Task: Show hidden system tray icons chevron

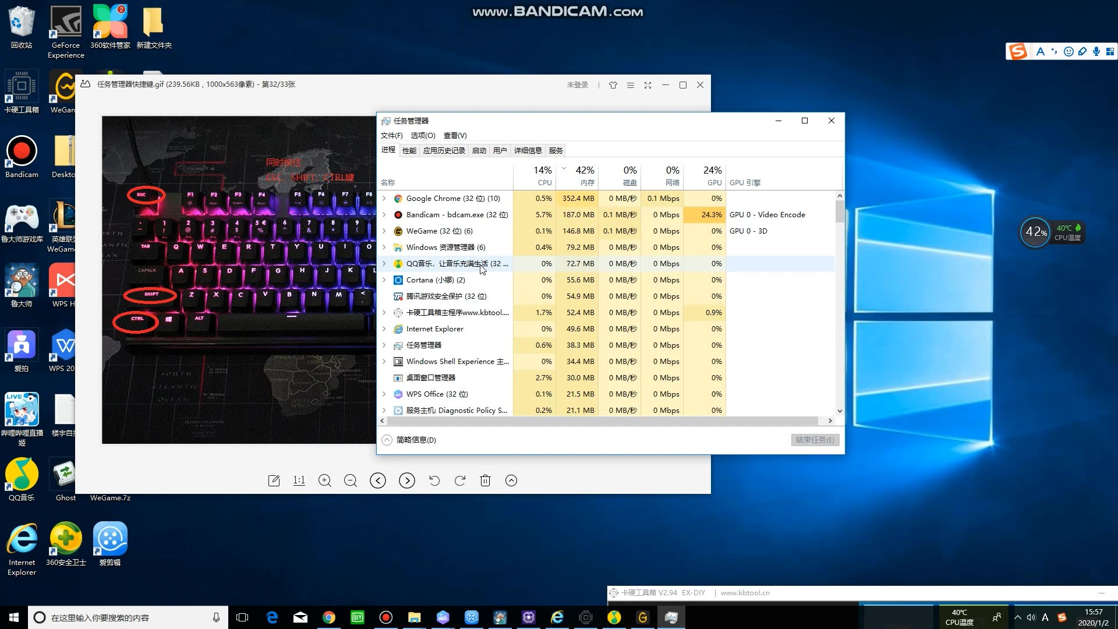Action: [1017, 617]
